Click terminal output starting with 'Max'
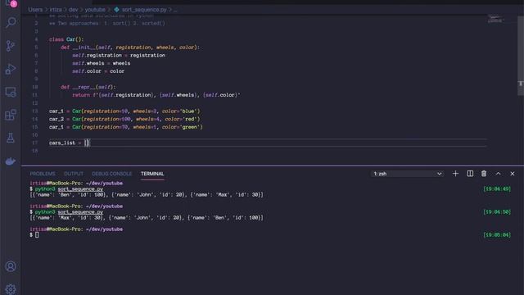524x295 pixels. pyautogui.click(x=147, y=218)
